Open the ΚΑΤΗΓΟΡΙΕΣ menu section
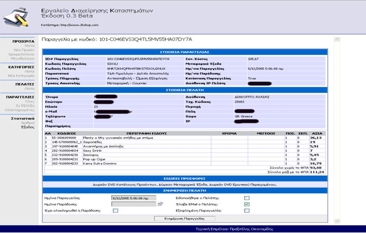Viewport: 366px width, 233px height. (x=21, y=67)
